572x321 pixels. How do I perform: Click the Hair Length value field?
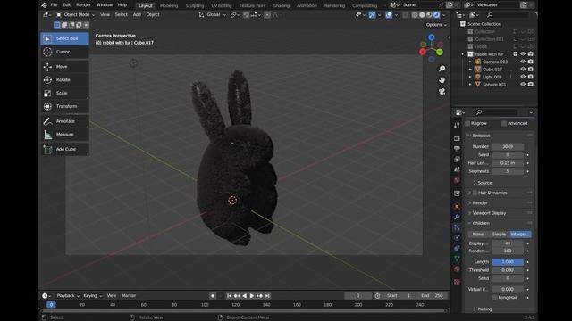[508, 162]
